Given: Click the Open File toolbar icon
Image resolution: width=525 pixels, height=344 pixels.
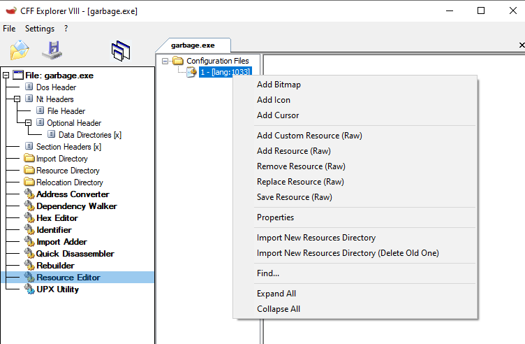Looking at the screenshot, I should (x=20, y=50).
